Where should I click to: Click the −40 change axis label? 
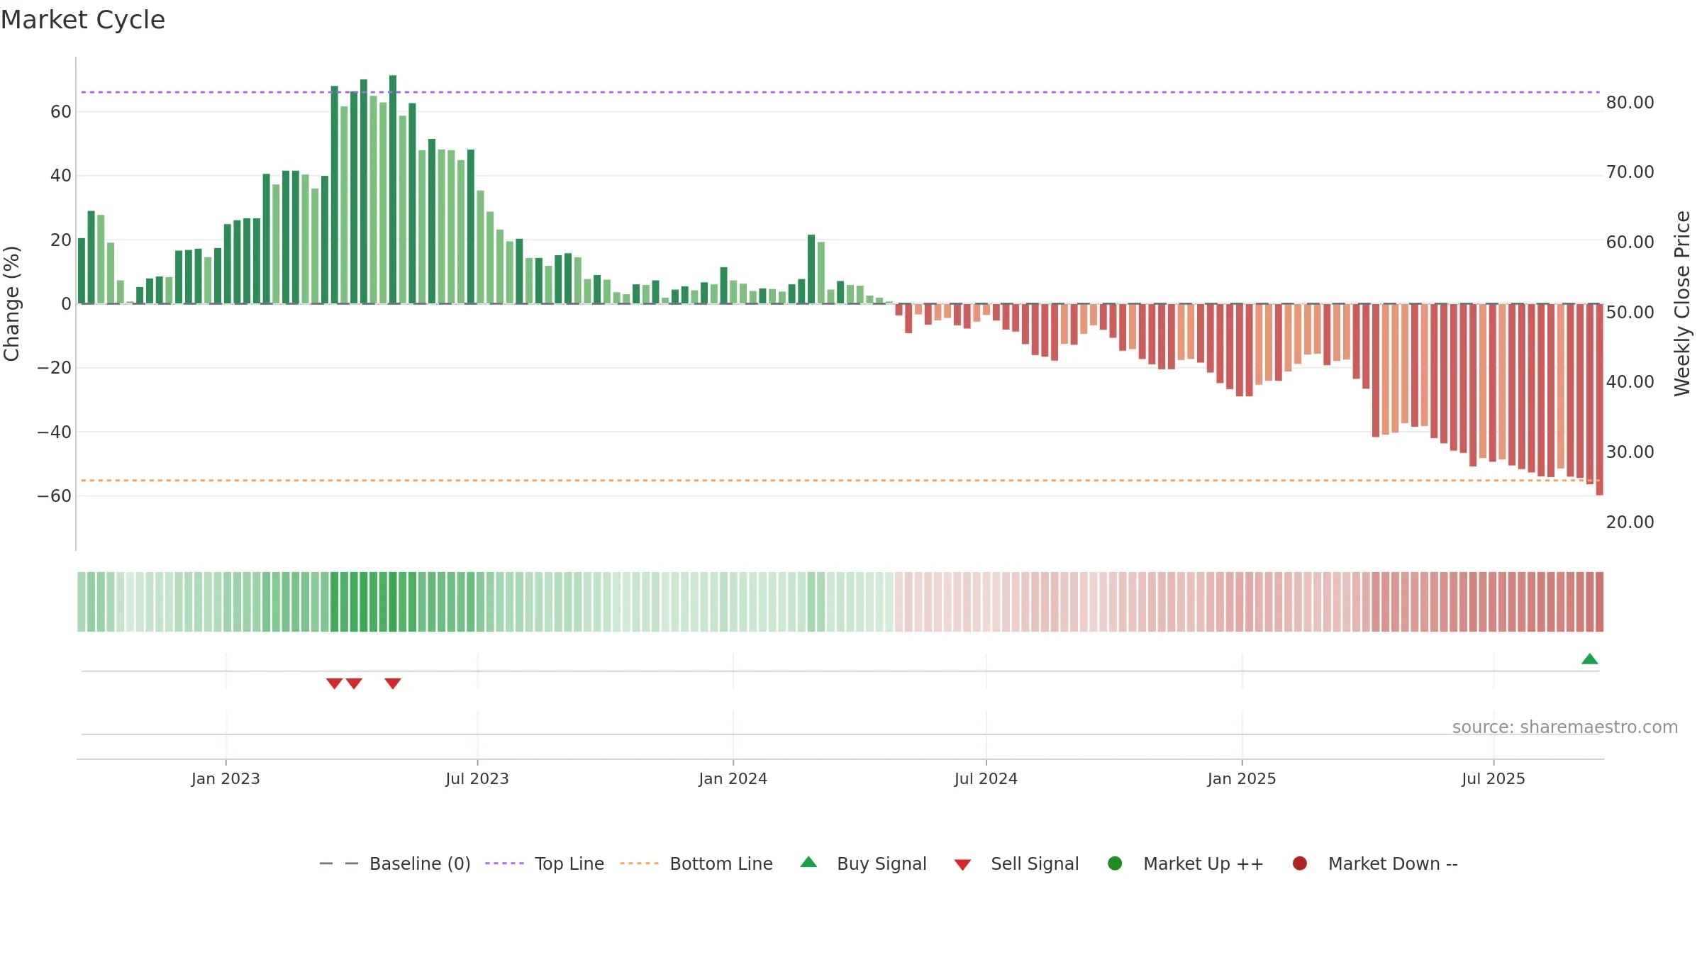pos(55,432)
